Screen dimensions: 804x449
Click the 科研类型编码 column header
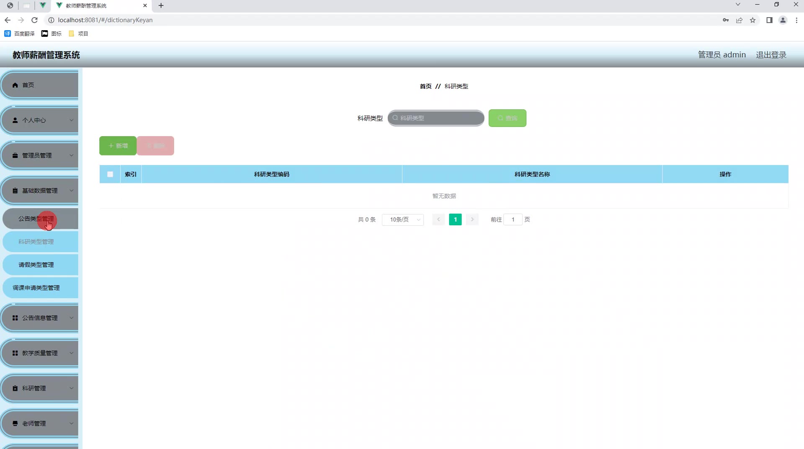[x=272, y=174]
